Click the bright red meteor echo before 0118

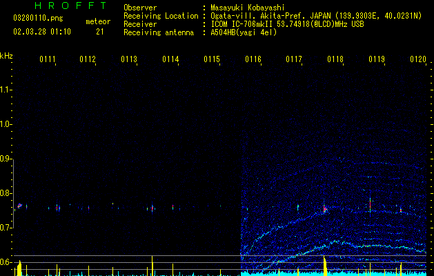[325, 209]
